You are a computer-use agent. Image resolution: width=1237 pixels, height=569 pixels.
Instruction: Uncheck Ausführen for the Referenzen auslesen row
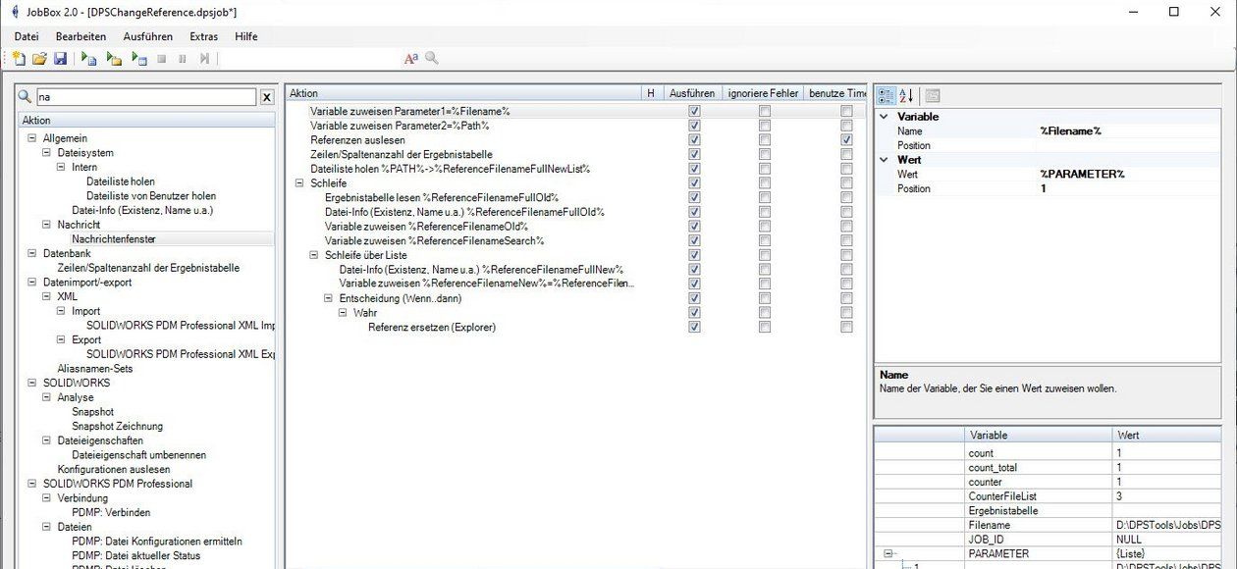point(695,140)
